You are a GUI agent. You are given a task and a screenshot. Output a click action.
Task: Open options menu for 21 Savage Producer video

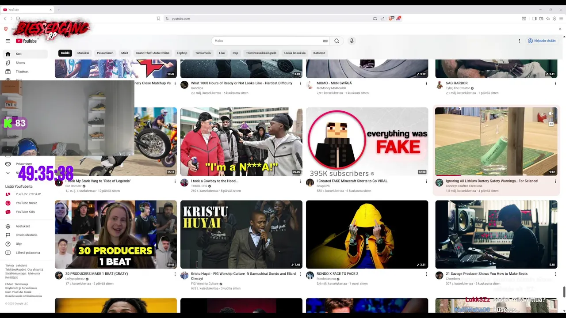tap(555, 274)
